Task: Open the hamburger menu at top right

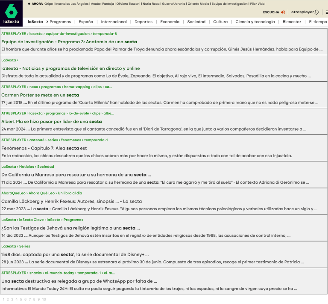Action: point(326,12)
